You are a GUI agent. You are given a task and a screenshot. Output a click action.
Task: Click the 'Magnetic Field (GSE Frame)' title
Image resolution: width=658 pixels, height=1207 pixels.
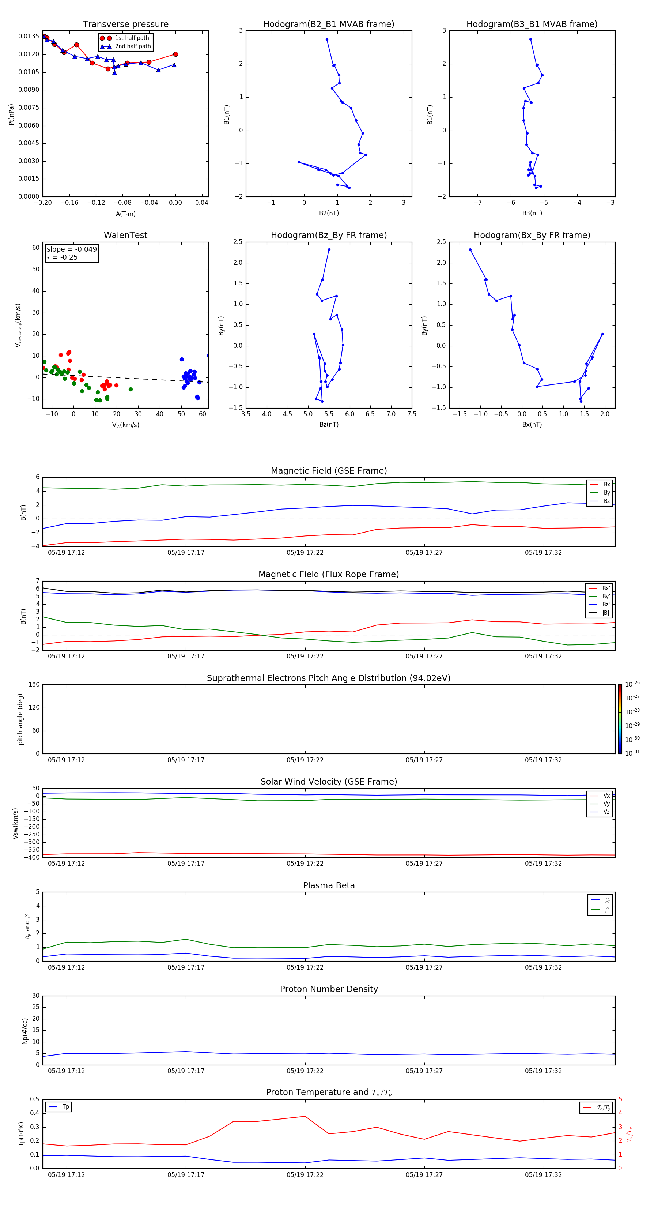click(x=329, y=471)
